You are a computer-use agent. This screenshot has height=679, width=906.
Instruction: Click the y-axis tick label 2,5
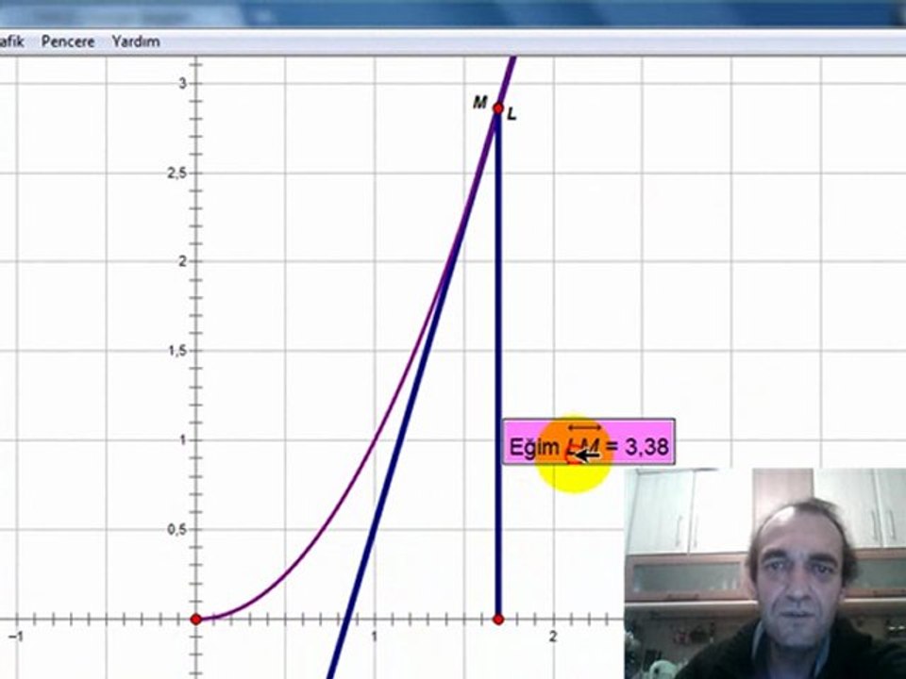click(176, 174)
